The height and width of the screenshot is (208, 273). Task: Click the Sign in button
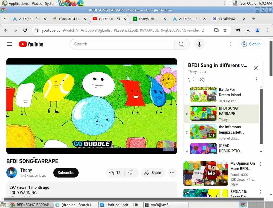click(x=251, y=44)
